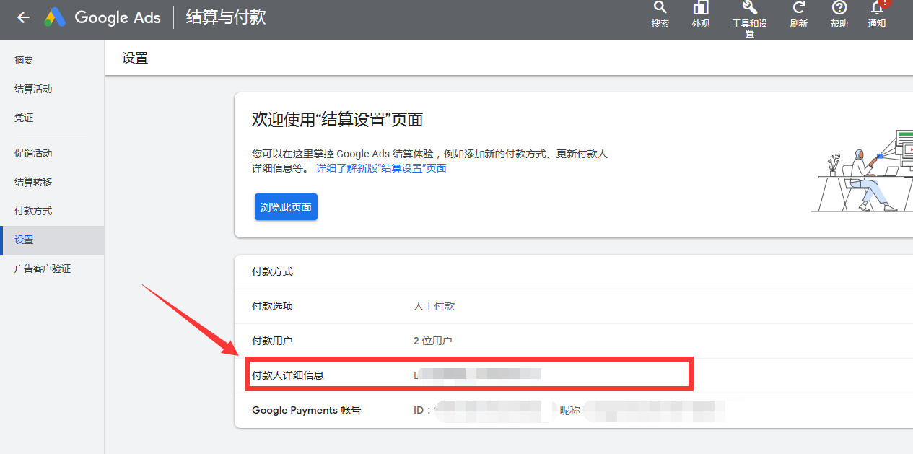
Task: Click the 结算与付款 page title
Action: coord(226,17)
